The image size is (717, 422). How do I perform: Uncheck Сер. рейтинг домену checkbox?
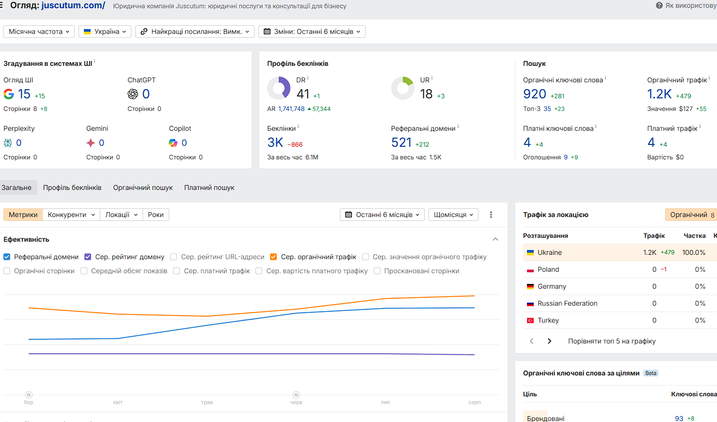coord(88,257)
